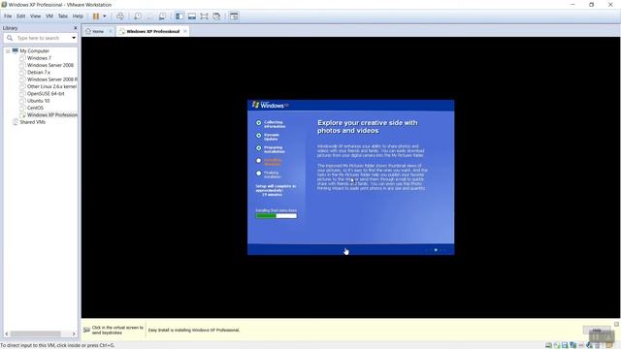621x349 pixels.
Task: Open the Edit menu
Action: (20, 16)
